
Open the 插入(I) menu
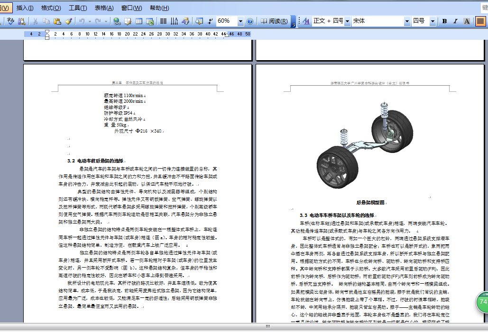point(25,8)
